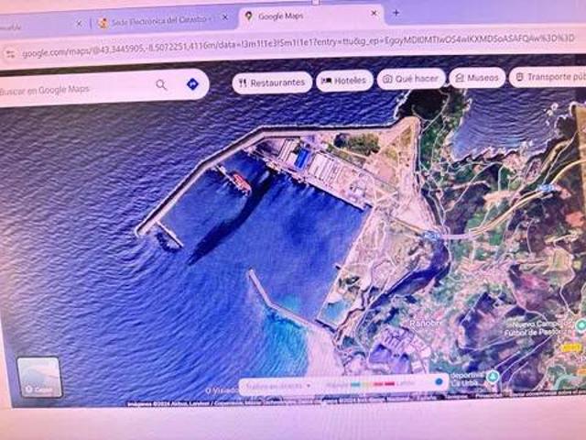Click the search magnifier icon in Maps
This screenshot has height=440, width=586.
pyautogui.click(x=161, y=85)
